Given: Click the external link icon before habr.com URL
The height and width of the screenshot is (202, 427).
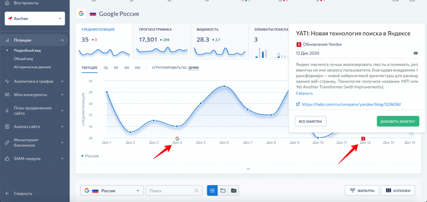Looking at the screenshot, I should pyautogui.click(x=298, y=104).
